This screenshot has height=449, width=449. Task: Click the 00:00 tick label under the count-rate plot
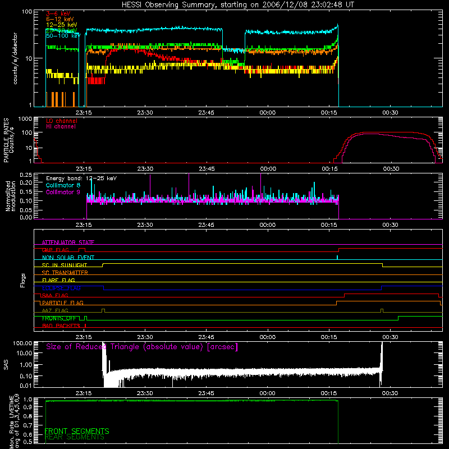(268, 113)
